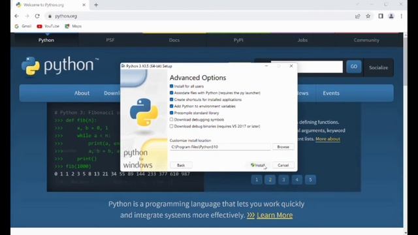The width and height of the screenshot is (418, 235).
Task: Close the Welcome to Python.org tab
Action: point(84,5)
